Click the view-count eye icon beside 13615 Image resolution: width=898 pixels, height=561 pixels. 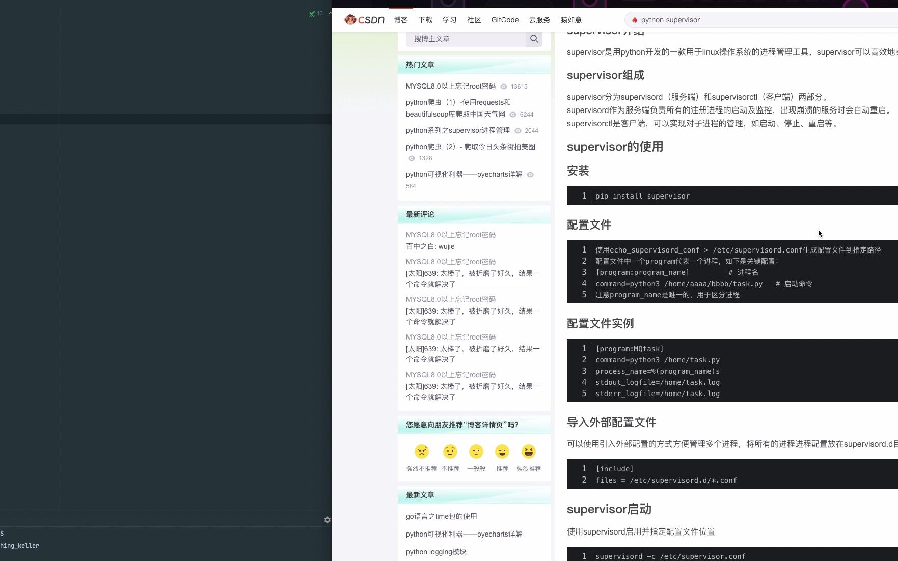[504, 87]
